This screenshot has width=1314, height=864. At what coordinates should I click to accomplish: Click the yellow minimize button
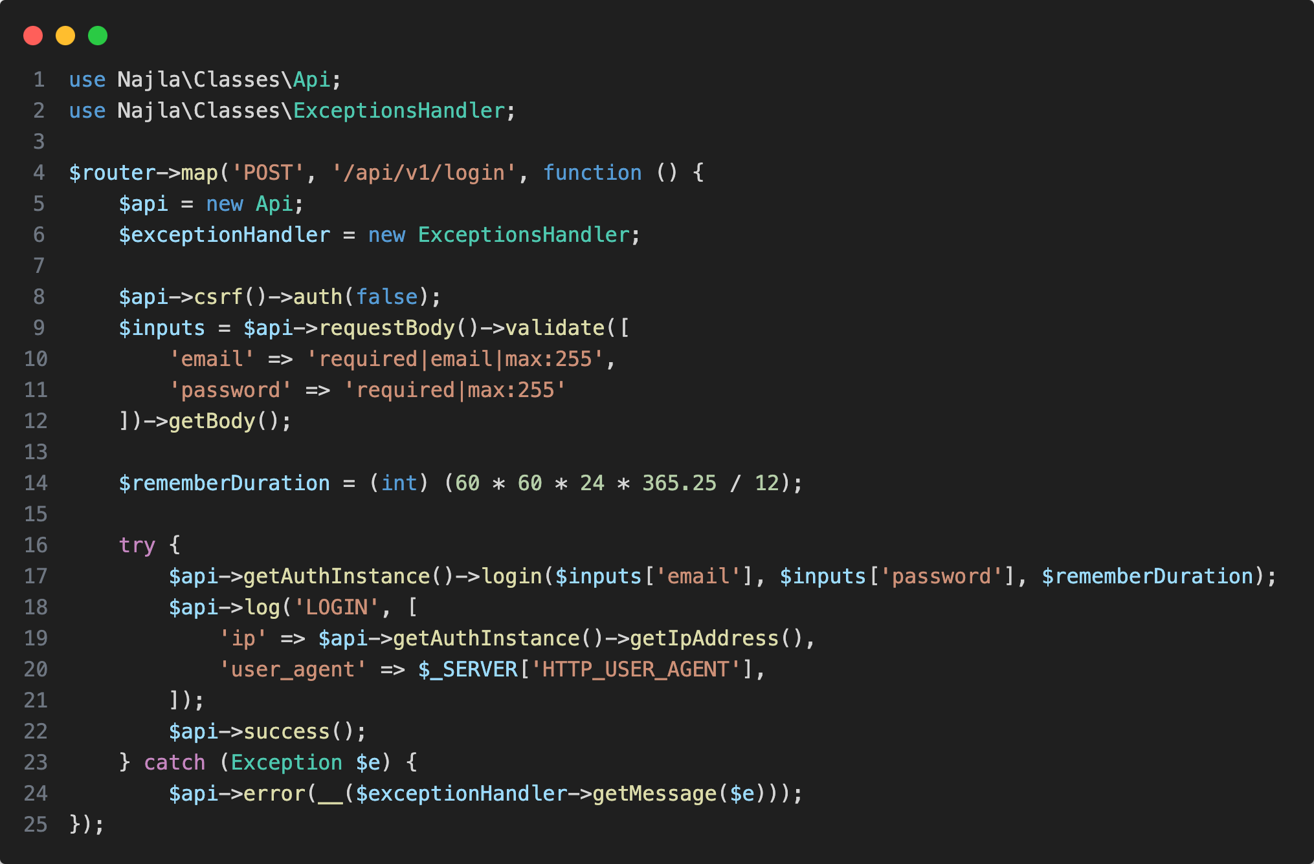(x=65, y=36)
